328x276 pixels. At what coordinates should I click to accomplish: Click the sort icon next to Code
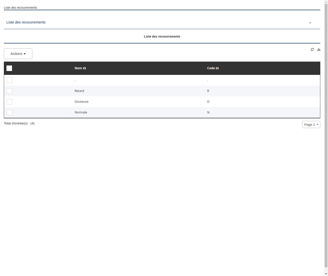[x=217, y=68]
